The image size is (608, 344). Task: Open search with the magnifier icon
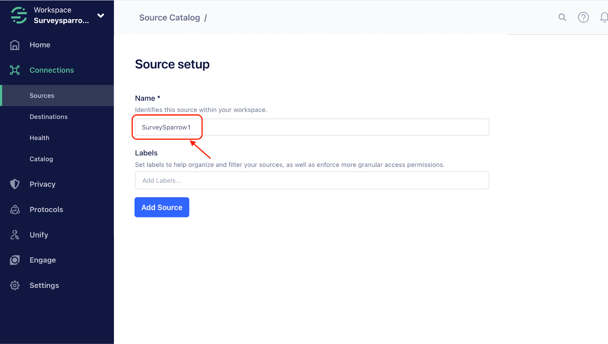562,17
